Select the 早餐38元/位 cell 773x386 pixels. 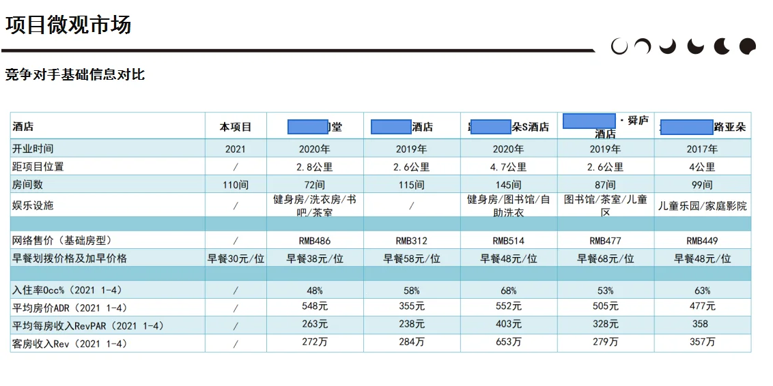[315, 258]
